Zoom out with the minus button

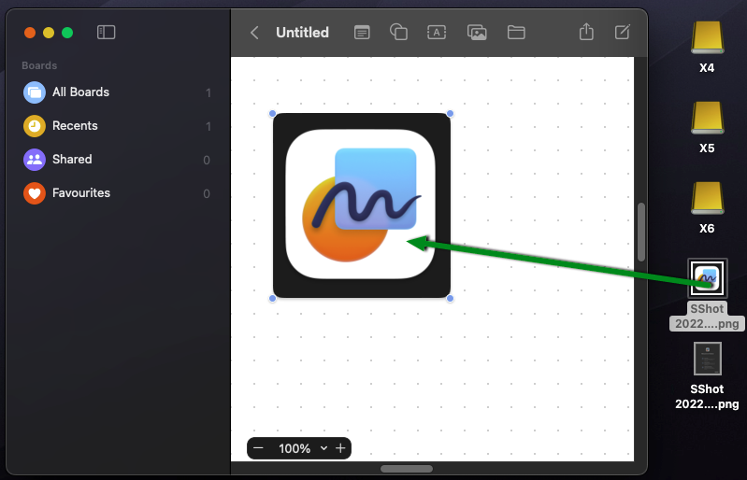259,448
